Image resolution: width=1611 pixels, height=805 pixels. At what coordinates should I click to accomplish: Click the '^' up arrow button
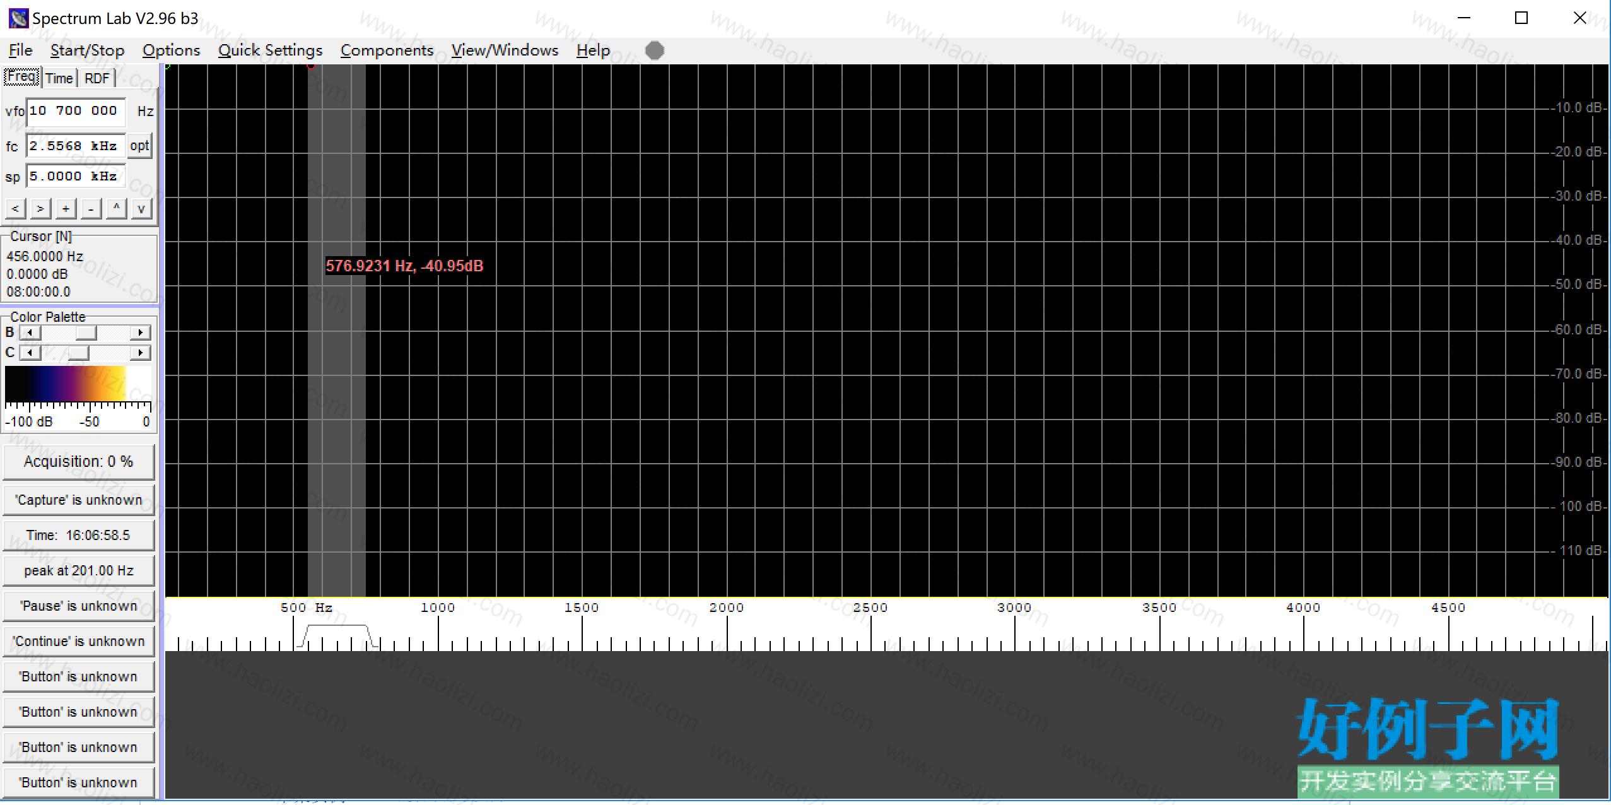coord(116,208)
